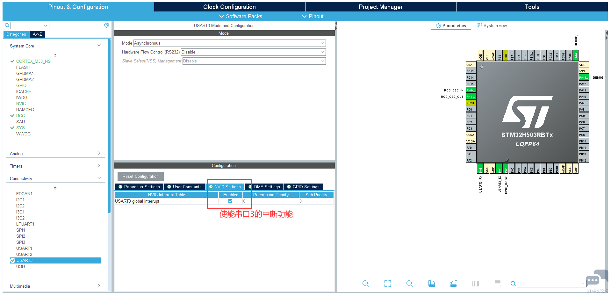Click the NRST pin on chip
611x296 pixels.
[x=471, y=103]
